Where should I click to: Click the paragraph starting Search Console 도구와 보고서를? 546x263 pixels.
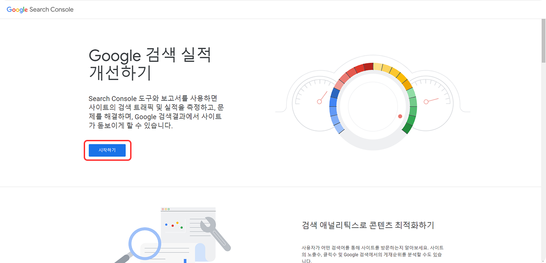157,112
